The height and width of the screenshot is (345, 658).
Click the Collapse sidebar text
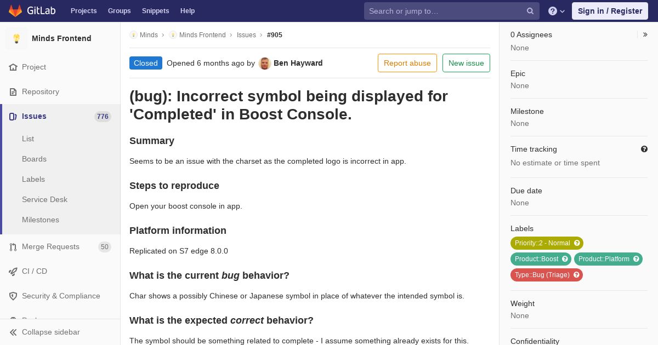click(51, 332)
